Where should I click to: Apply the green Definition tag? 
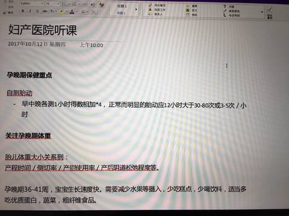191,10
